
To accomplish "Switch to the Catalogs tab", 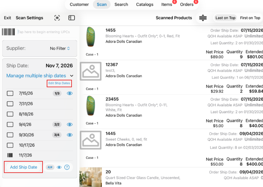I will coord(145,4).
